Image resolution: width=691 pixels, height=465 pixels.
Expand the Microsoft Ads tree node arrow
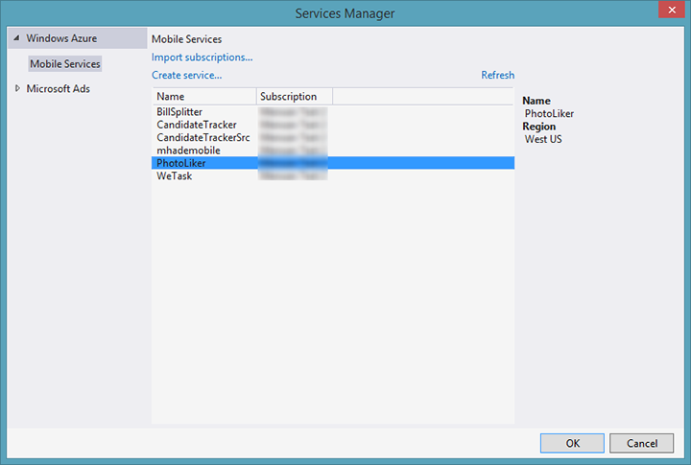(17, 88)
